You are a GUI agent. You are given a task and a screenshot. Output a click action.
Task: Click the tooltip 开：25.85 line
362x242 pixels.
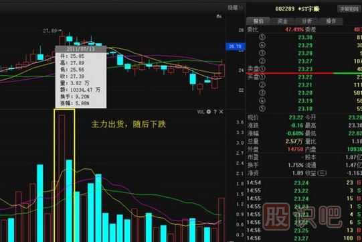(72, 56)
